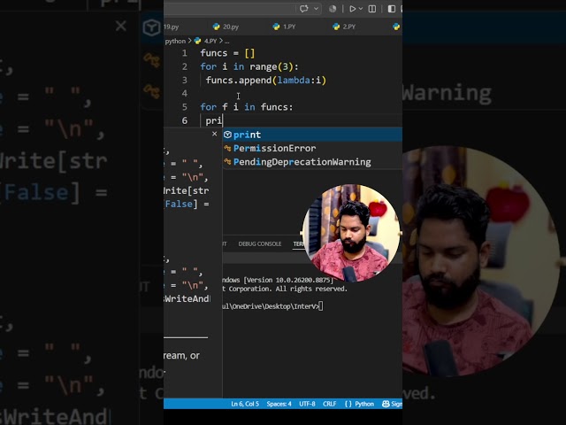
Task: Select the Python language mode indicator
Action: tap(364, 404)
